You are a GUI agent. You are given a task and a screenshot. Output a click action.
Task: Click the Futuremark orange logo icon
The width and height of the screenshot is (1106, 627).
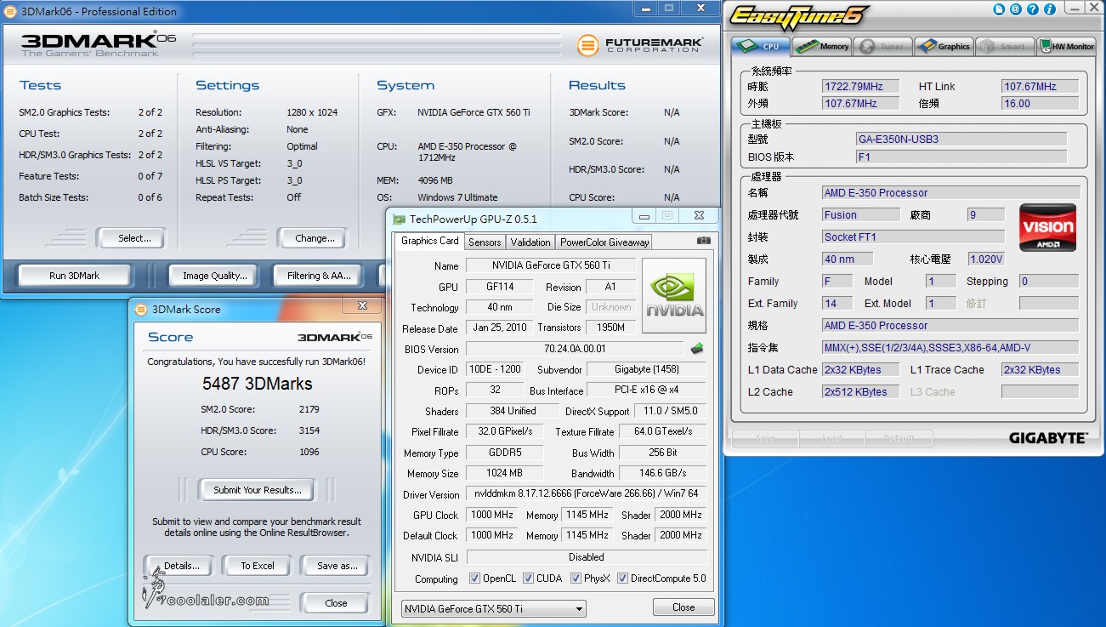(x=587, y=45)
